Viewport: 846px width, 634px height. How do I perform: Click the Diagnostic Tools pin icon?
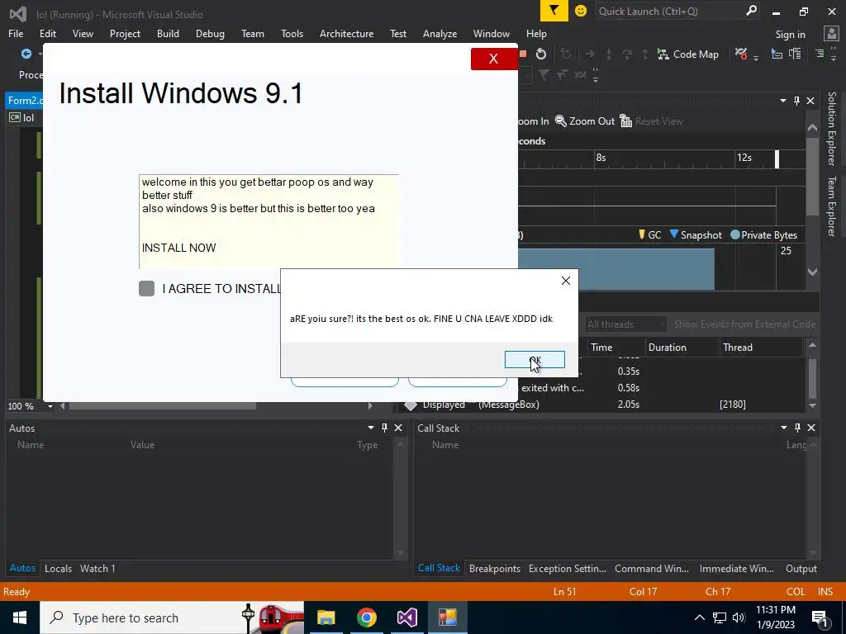click(x=796, y=101)
